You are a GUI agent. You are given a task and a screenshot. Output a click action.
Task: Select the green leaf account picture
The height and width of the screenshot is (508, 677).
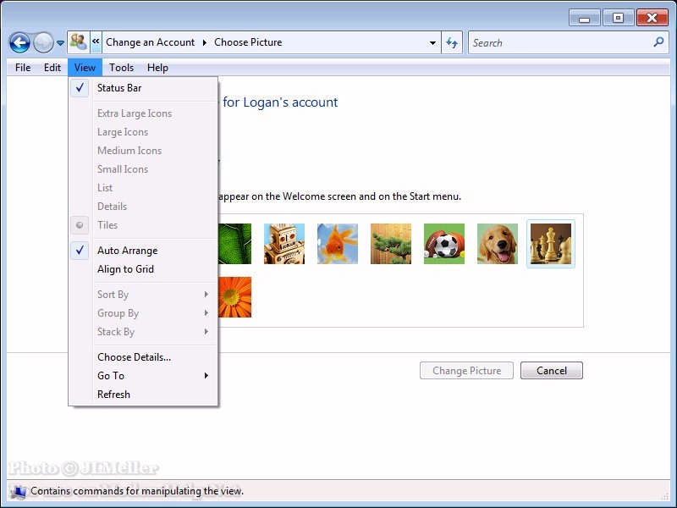[x=234, y=244]
